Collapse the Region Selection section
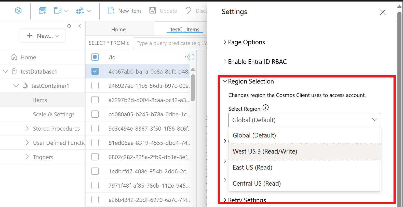The height and width of the screenshot is (207, 403). coord(249,81)
